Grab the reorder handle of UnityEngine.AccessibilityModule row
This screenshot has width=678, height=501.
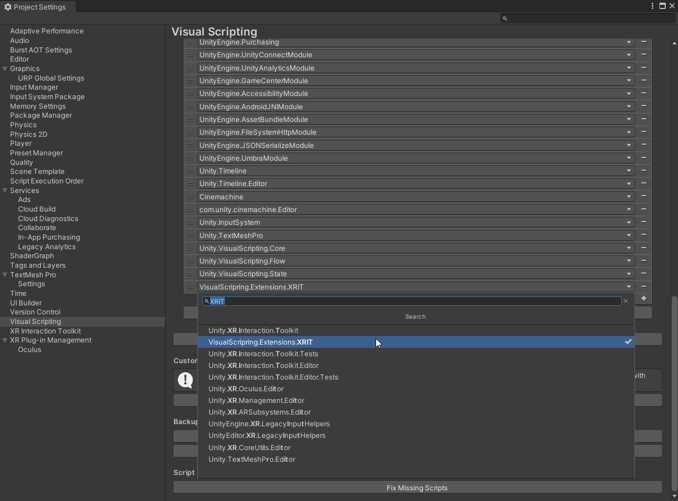pyautogui.click(x=190, y=93)
